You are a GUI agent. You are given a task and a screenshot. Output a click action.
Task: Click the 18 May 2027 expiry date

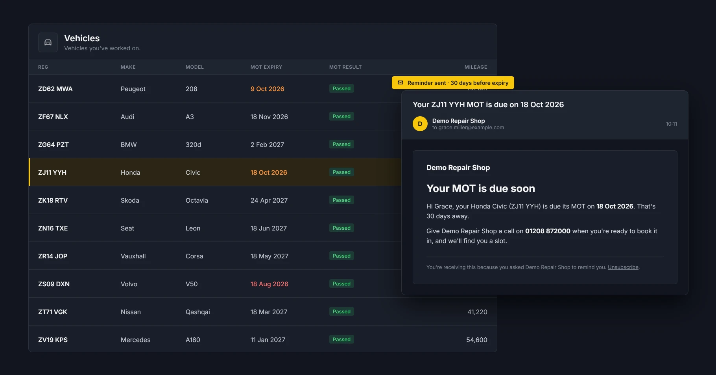tap(269, 256)
